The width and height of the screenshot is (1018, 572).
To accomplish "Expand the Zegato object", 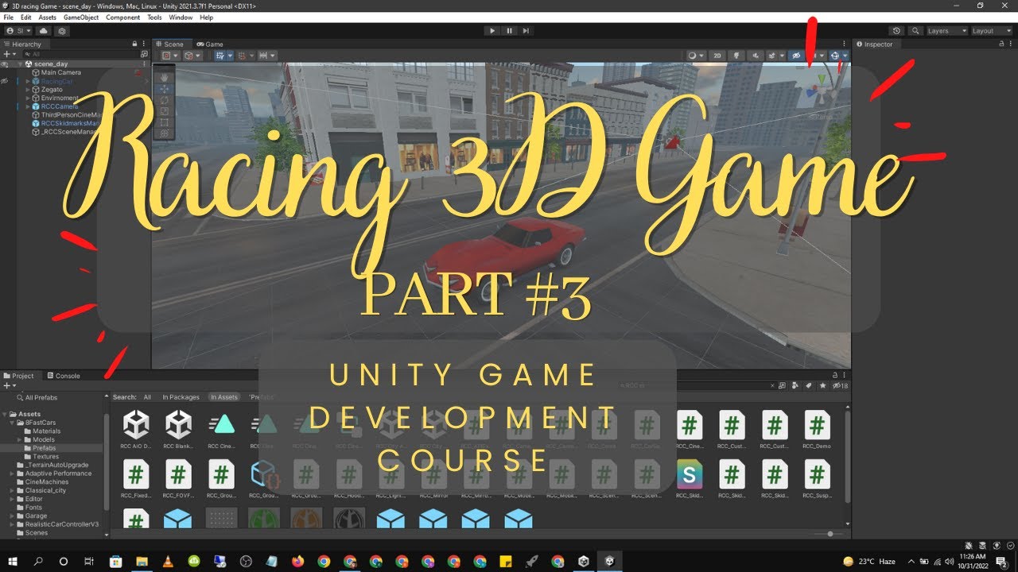I will click(x=28, y=90).
